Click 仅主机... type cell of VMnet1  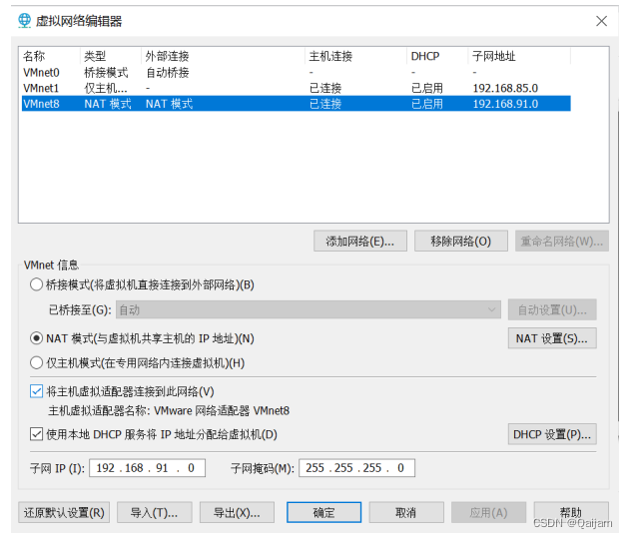(106, 88)
